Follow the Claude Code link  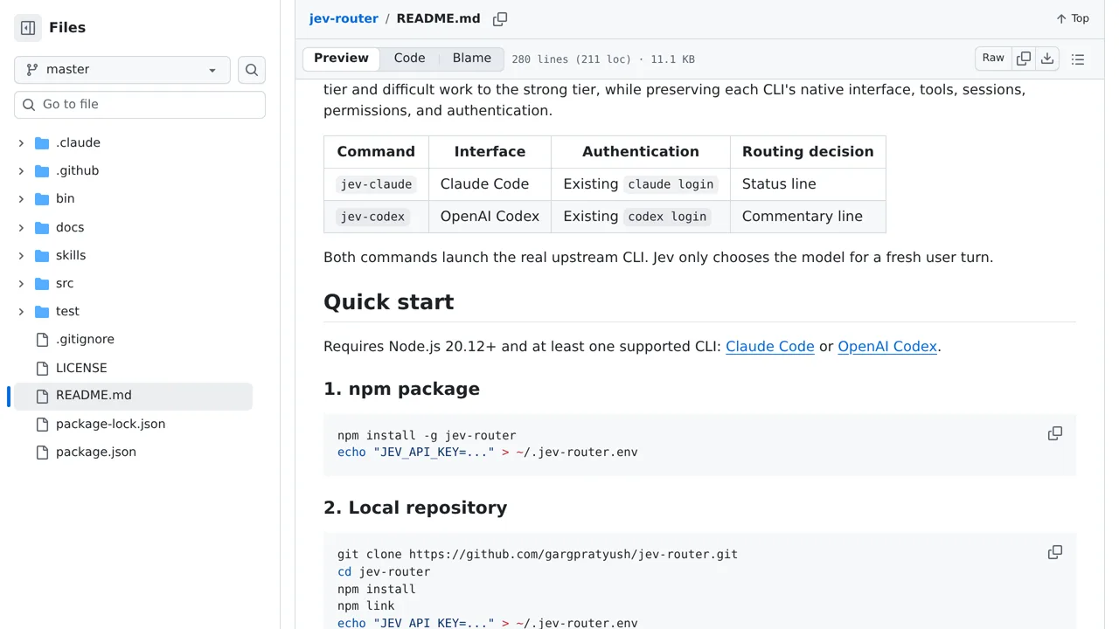coord(770,347)
